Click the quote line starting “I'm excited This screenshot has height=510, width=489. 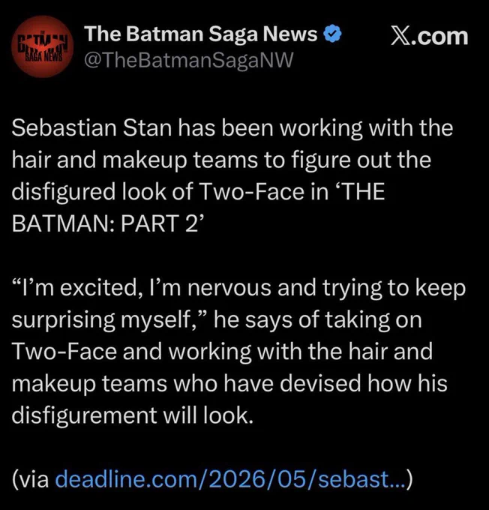(238, 289)
